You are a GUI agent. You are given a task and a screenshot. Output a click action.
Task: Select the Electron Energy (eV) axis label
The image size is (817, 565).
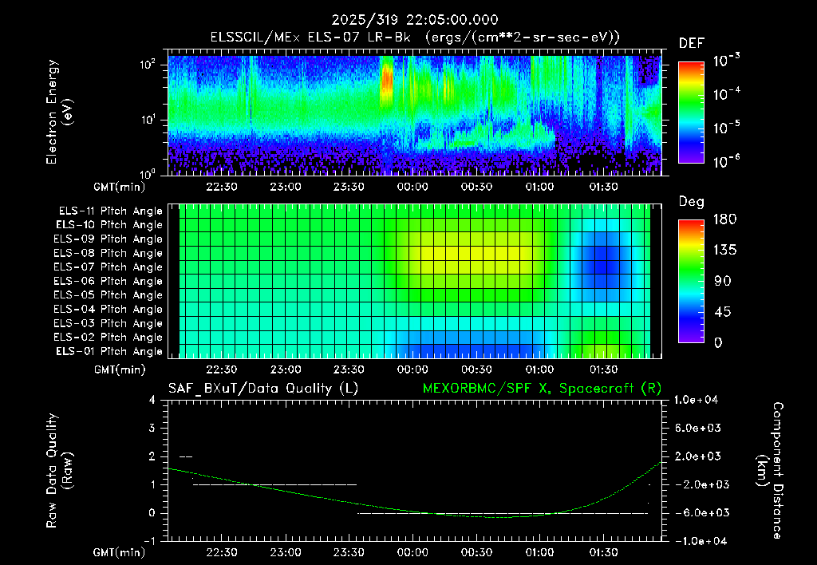pos(59,112)
